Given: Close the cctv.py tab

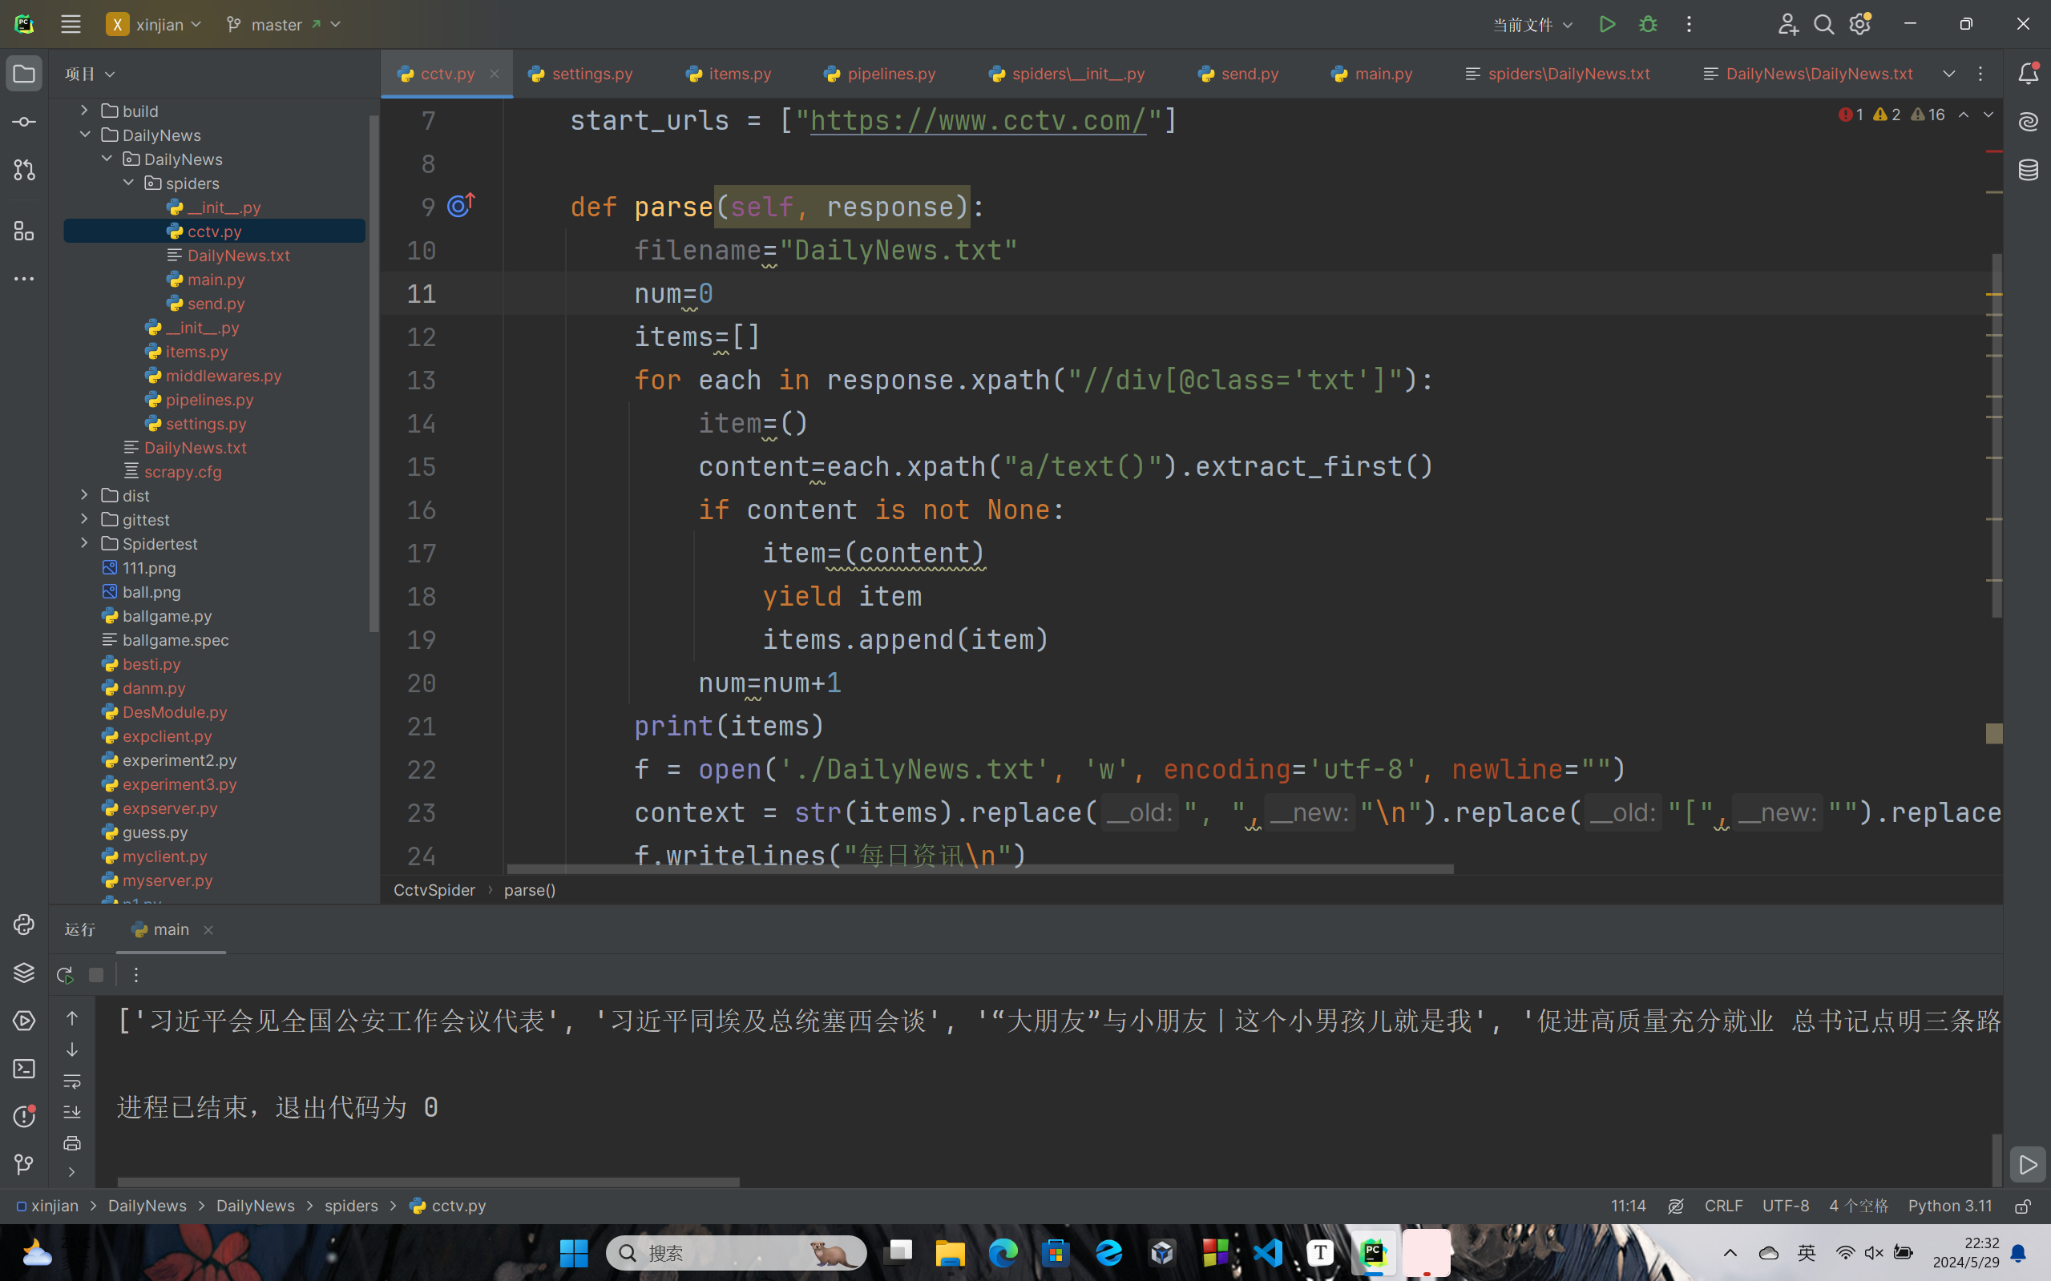Looking at the screenshot, I should [494, 74].
